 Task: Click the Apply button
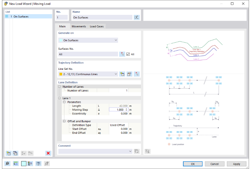point(236,164)
